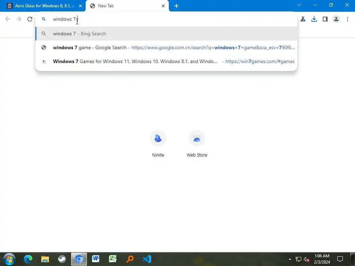This screenshot has height=266, width=355.
Task: Open File Explorer from taskbar
Action: click(45, 259)
